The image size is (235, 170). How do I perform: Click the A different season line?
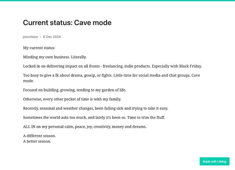[x=40, y=136]
